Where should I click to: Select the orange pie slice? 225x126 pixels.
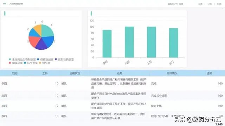pos(38,29)
